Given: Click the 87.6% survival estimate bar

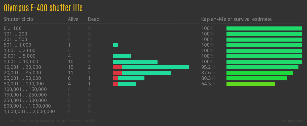Looking at the screenshot, I should (x=259, y=73).
